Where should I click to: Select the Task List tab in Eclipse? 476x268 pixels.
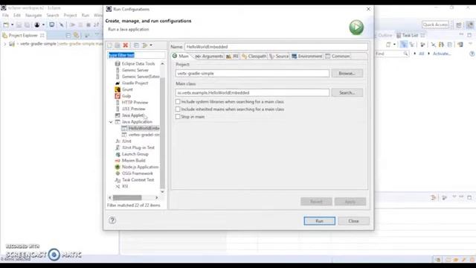click(x=410, y=35)
